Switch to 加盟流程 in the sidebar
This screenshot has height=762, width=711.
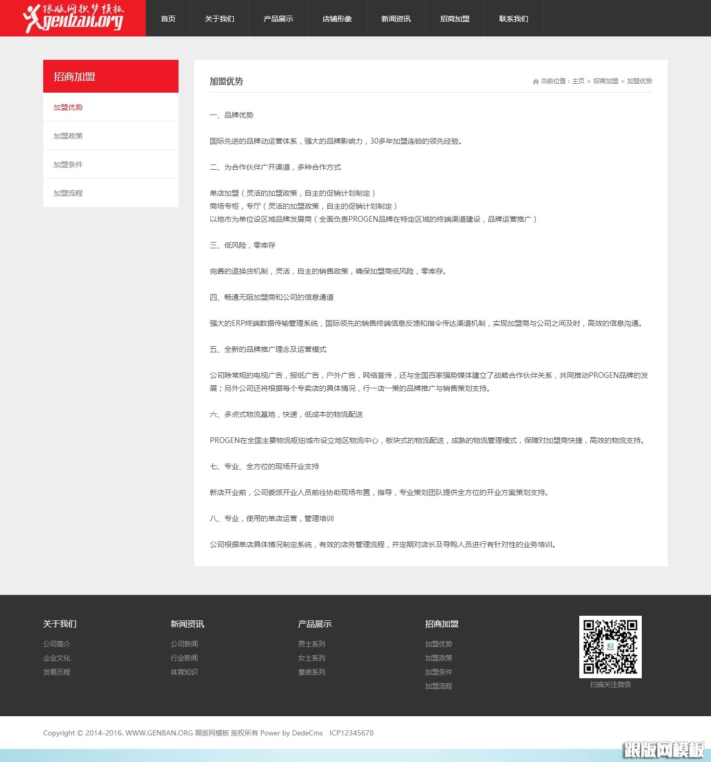(68, 193)
